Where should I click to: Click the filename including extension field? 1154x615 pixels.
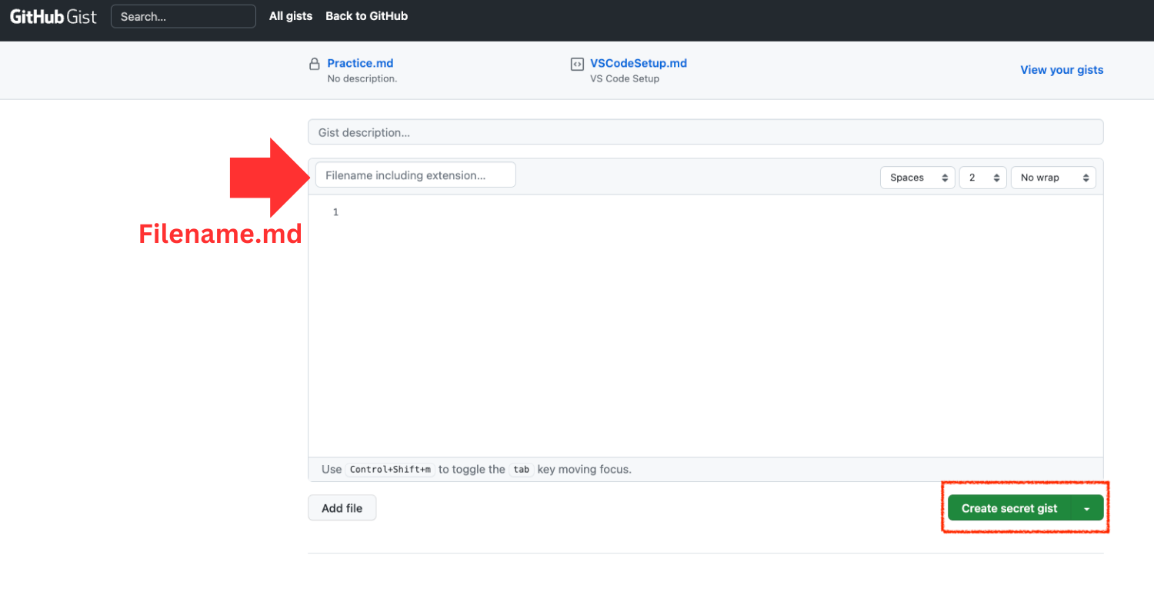(x=415, y=175)
